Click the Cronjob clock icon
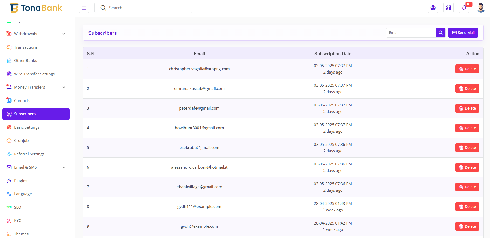This screenshot has height=238, width=490. tap(9, 141)
